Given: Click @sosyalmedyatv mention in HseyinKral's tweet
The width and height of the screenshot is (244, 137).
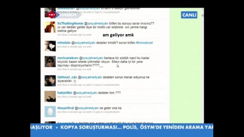Looking at the screenshot, I should [x=87, y=108].
